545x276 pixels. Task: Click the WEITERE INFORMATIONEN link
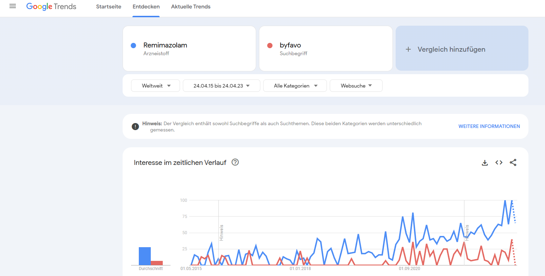(x=489, y=126)
